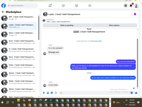Open Task View on taskbar

[x=13, y=102]
